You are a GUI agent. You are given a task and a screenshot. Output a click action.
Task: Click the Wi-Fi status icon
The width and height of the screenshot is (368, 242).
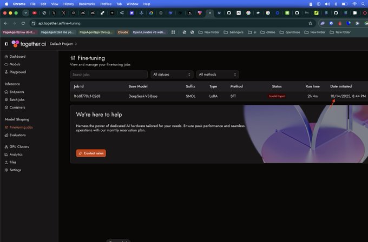(x=354, y=4)
